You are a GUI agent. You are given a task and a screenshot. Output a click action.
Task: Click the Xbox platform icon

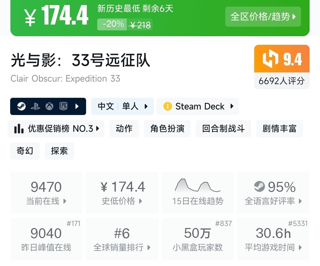pyautogui.click(x=49, y=106)
